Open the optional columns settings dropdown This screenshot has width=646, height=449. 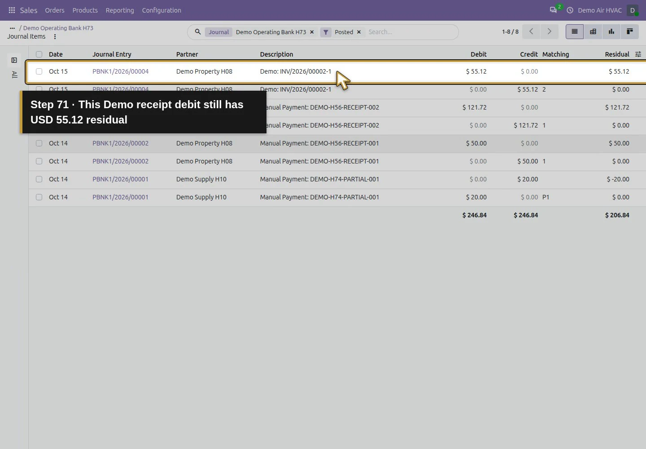pyautogui.click(x=638, y=54)
